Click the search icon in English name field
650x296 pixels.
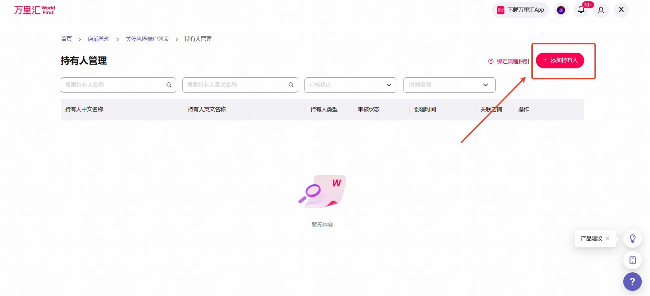(291, 85)
